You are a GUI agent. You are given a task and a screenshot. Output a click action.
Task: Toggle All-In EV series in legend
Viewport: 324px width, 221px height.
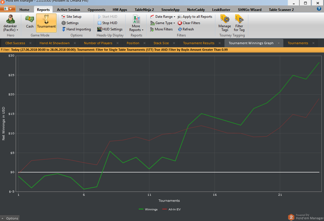point(172,209)
